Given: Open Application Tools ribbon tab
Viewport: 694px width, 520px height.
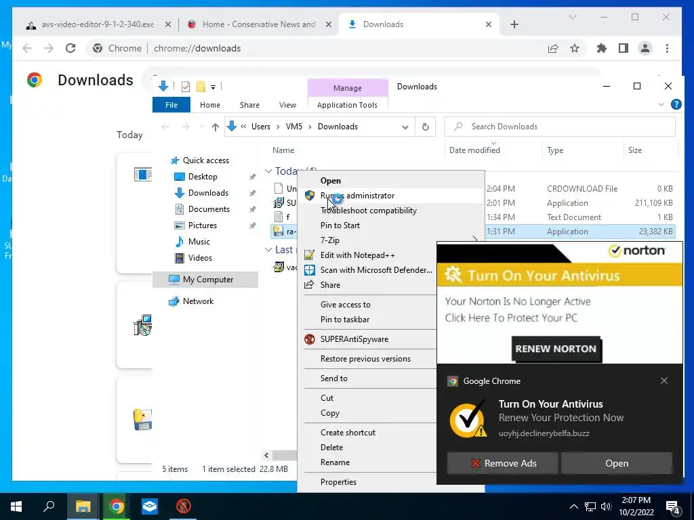Looking at the screenshot, I should [348, 105].
